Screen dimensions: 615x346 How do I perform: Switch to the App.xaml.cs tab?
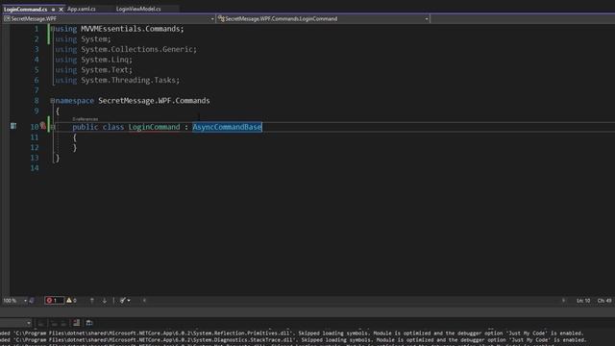(x=82, y=9)
